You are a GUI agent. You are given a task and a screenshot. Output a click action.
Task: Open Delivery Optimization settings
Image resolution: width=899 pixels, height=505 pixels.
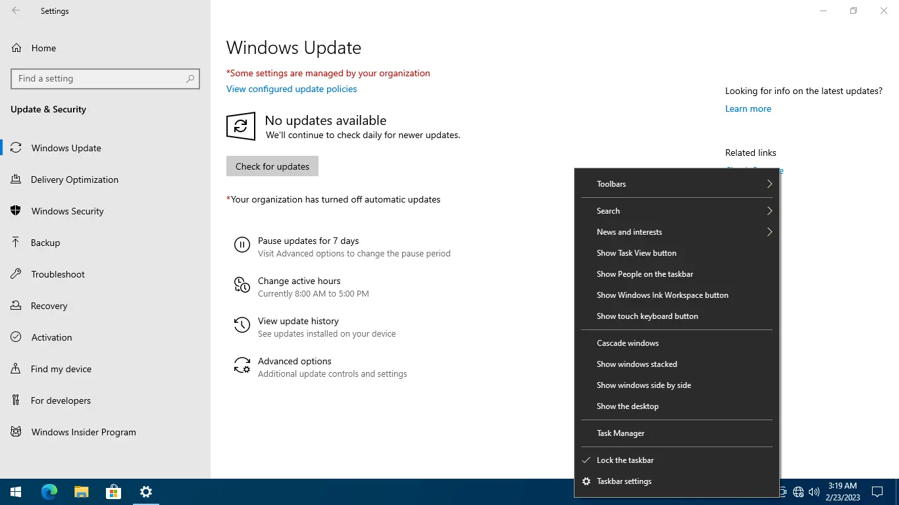[105, 180]
